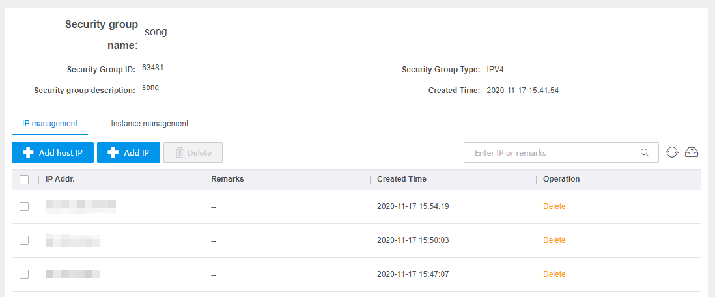Image resolution: width=715 pixels, height=297 pixels.
Task: Click the Add host IP button
Action: tap(53, 152)
